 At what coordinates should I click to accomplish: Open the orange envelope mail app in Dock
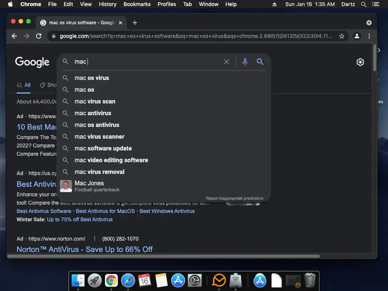[x=219, y=280]
